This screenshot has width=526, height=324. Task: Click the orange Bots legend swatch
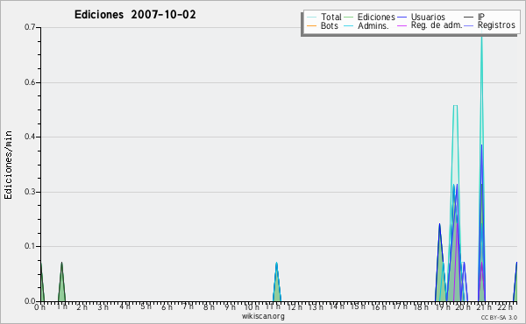(x=311, y=25)
